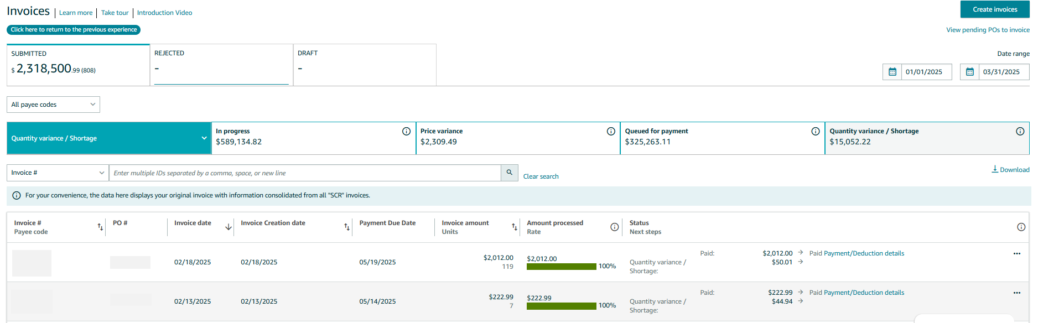
Task: Click Payment Due Date 05/14/2025 cell
Action: point(377,301)
